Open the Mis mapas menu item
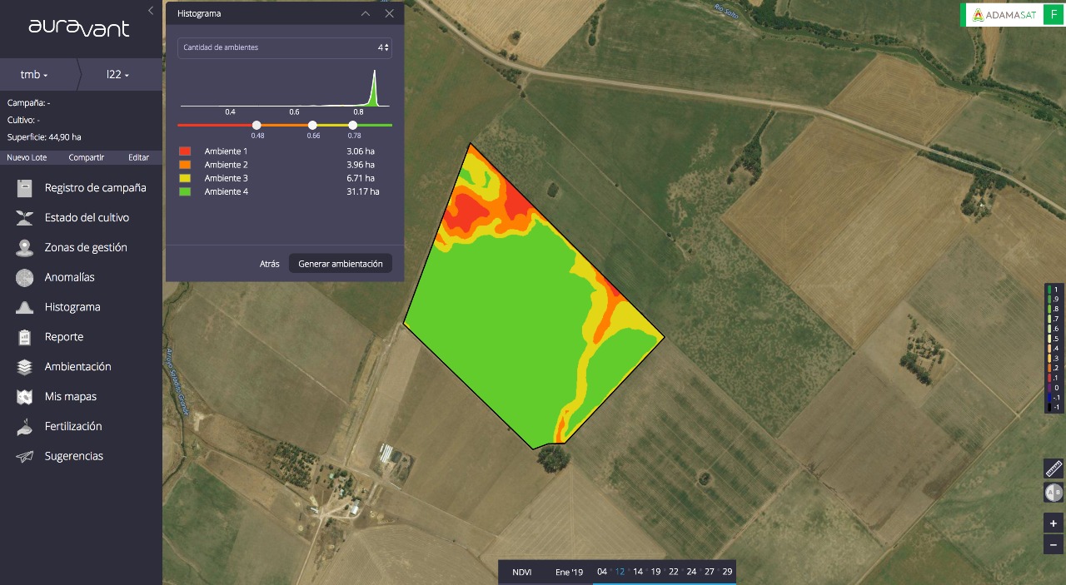 coord(71,397)
